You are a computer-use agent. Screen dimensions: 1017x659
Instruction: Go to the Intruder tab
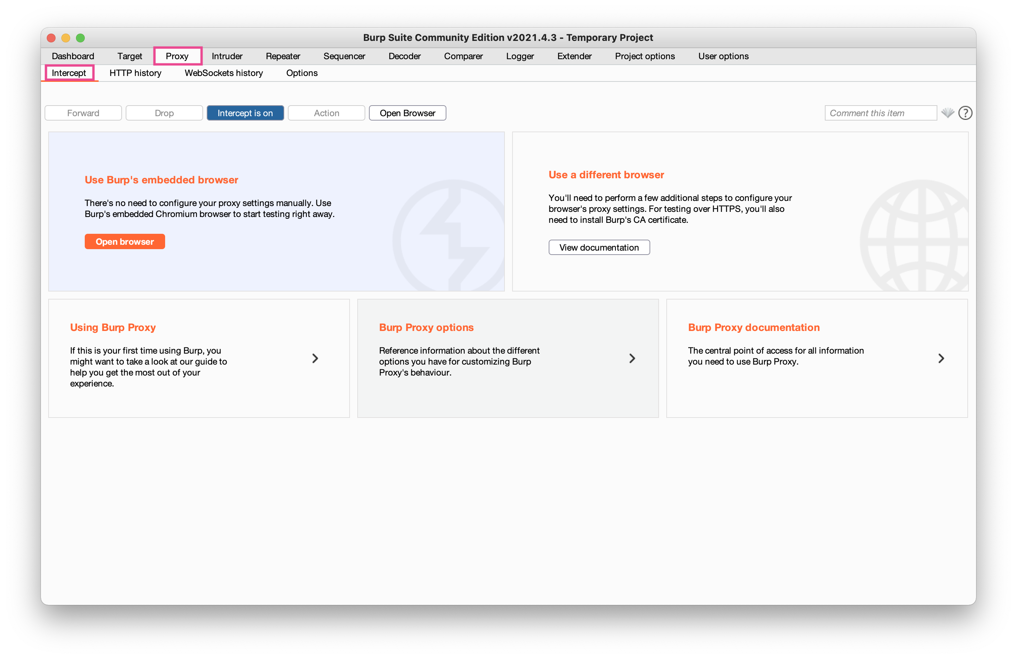[x=227, y=56]
